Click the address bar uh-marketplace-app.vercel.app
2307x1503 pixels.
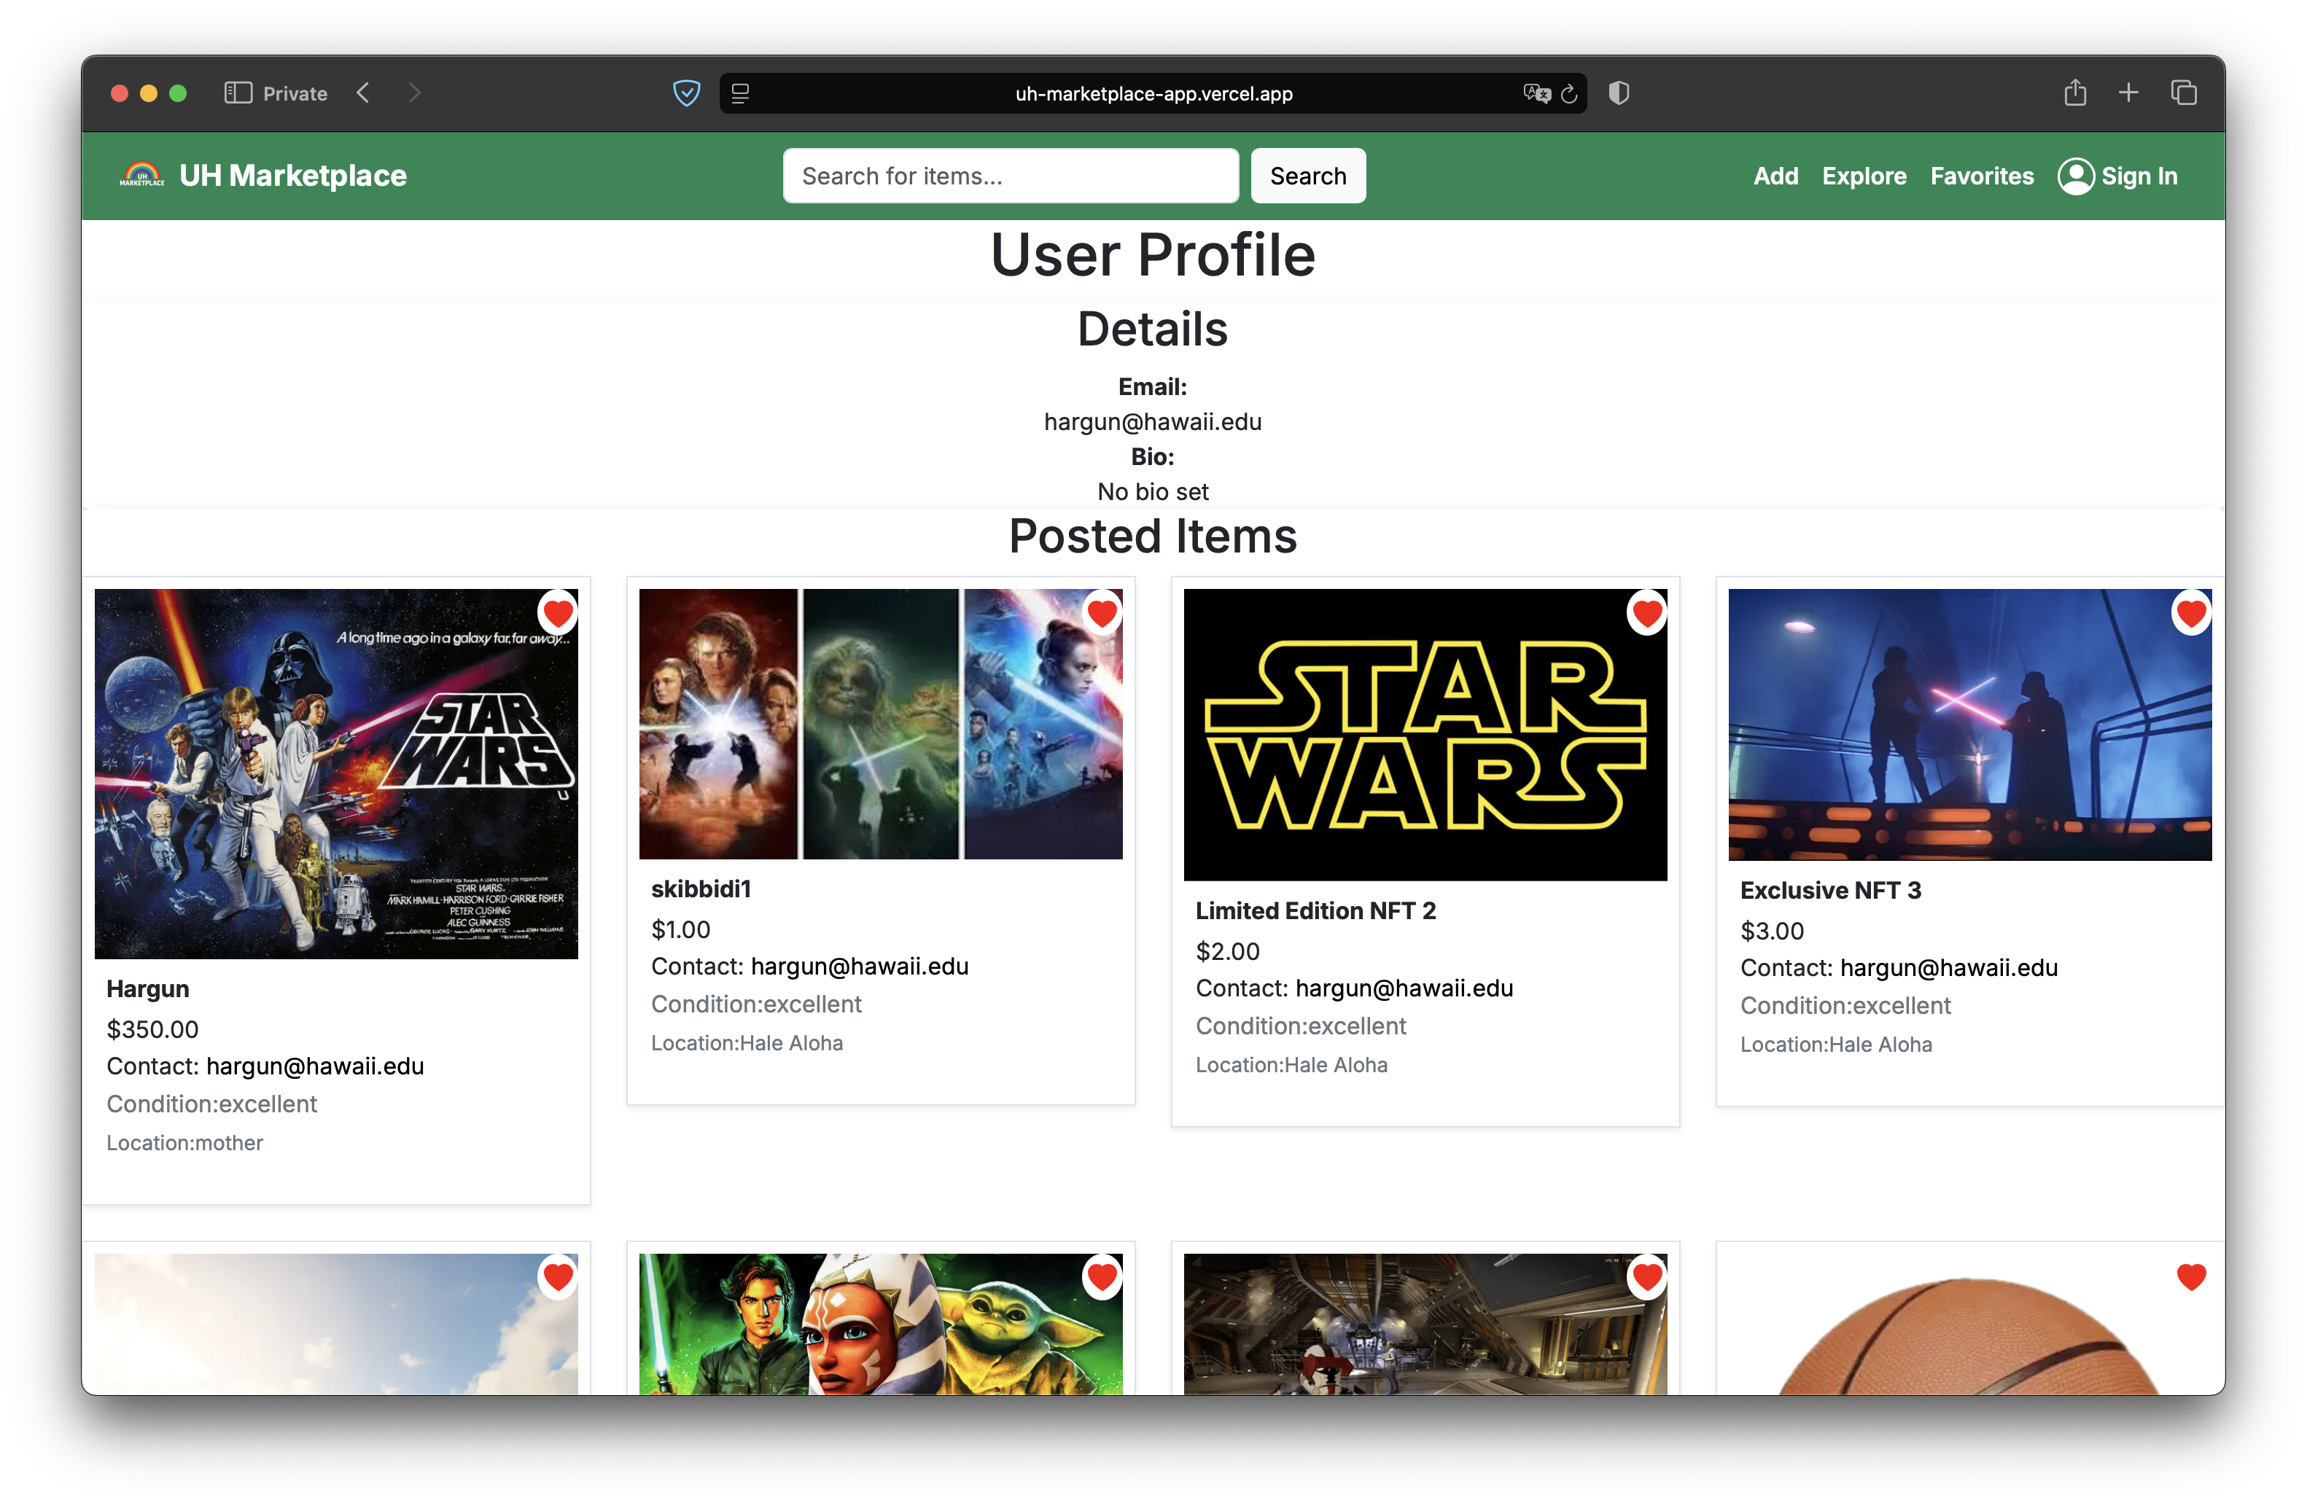(x=1153, y=93)
